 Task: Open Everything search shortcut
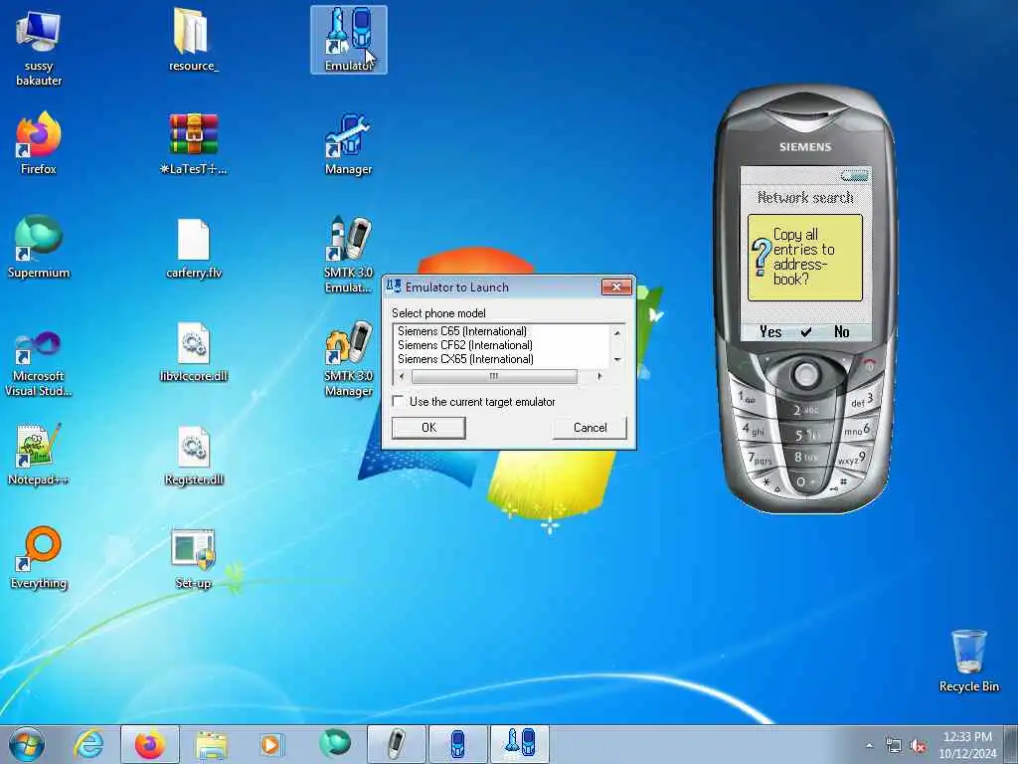[39, 557]
